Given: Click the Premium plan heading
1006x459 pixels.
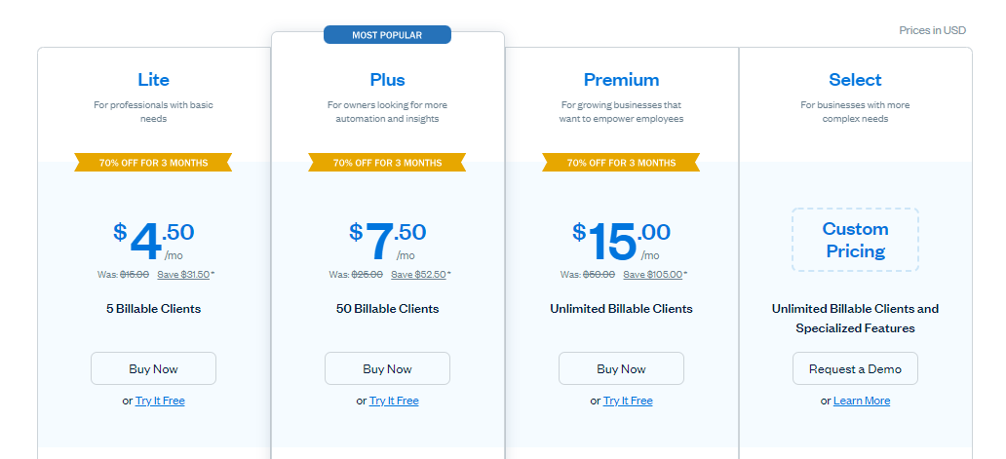Looking at the screenshot, I should coord(621,80).
